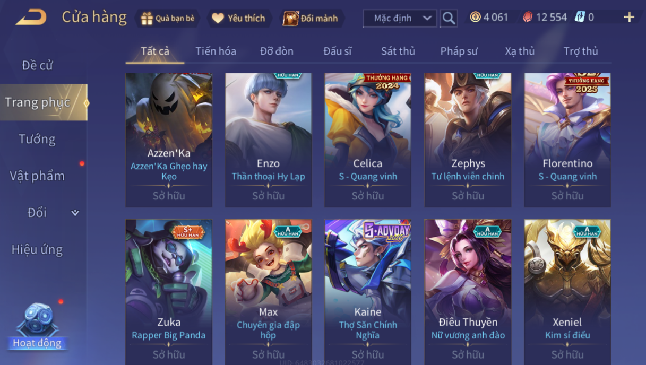Tap the gold coin balance icon
Image resolution: width=646 pixels, height=365 pixels.
[x=475, y=18]
